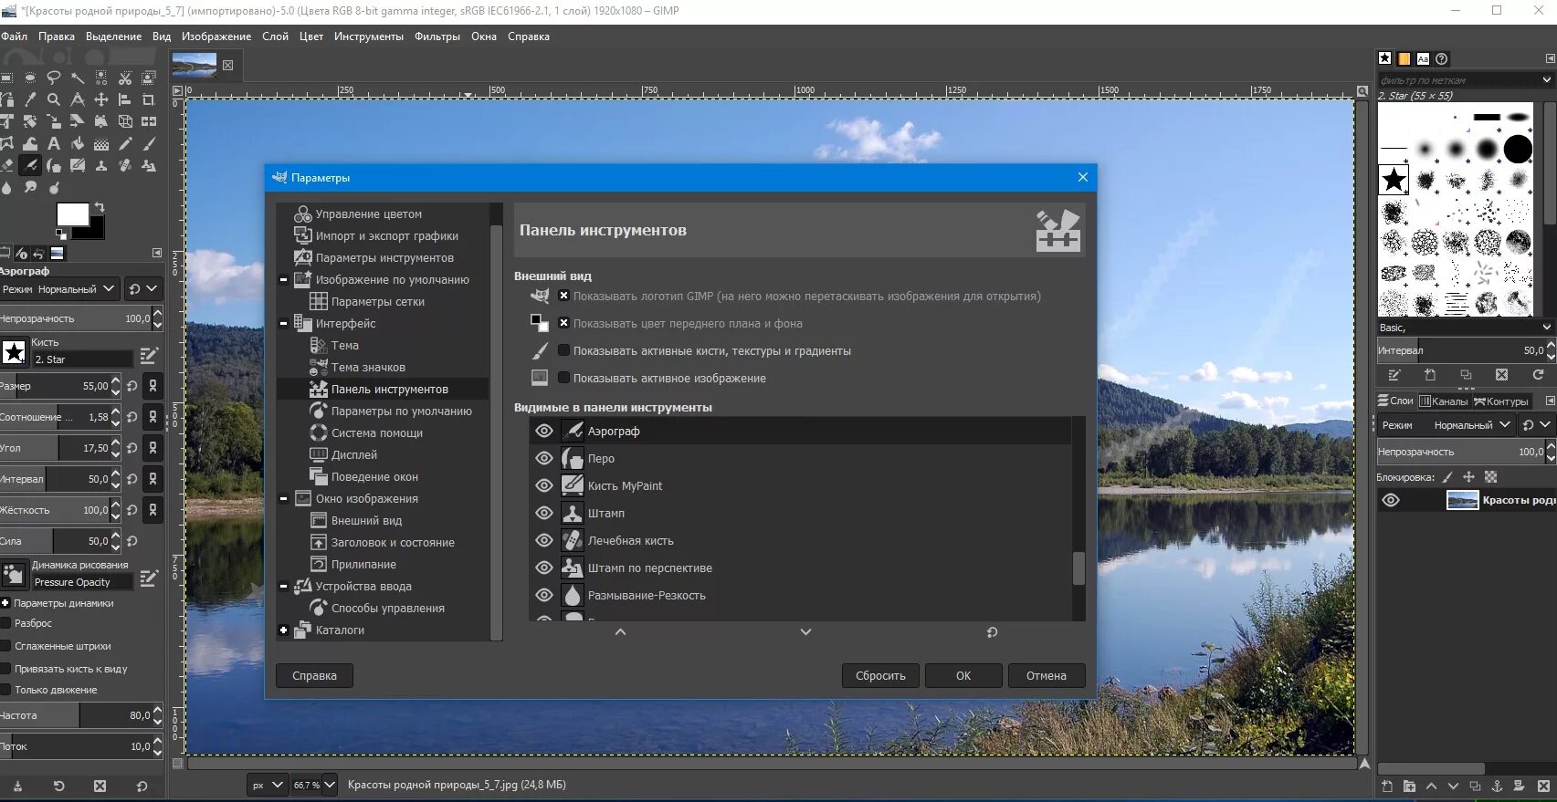Toggle eye visibility for Штамп tool
The image size is (1557, 802).
(x=544, y=513)
